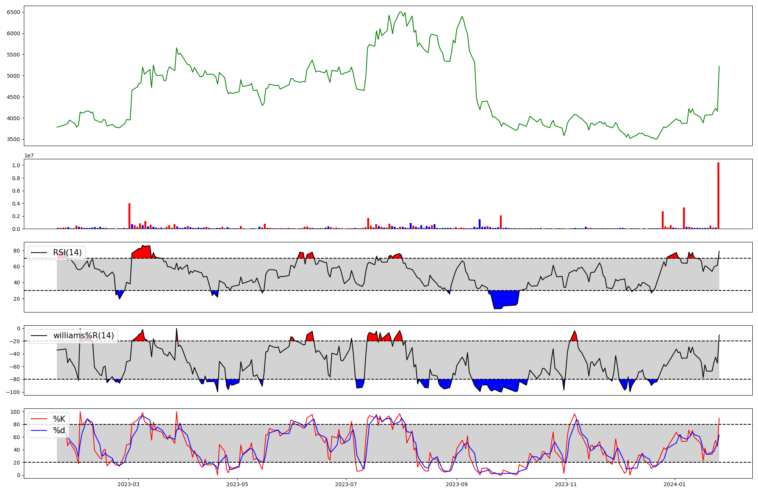
Task: Click the red %K legend line sample
Action: point(39,419)
